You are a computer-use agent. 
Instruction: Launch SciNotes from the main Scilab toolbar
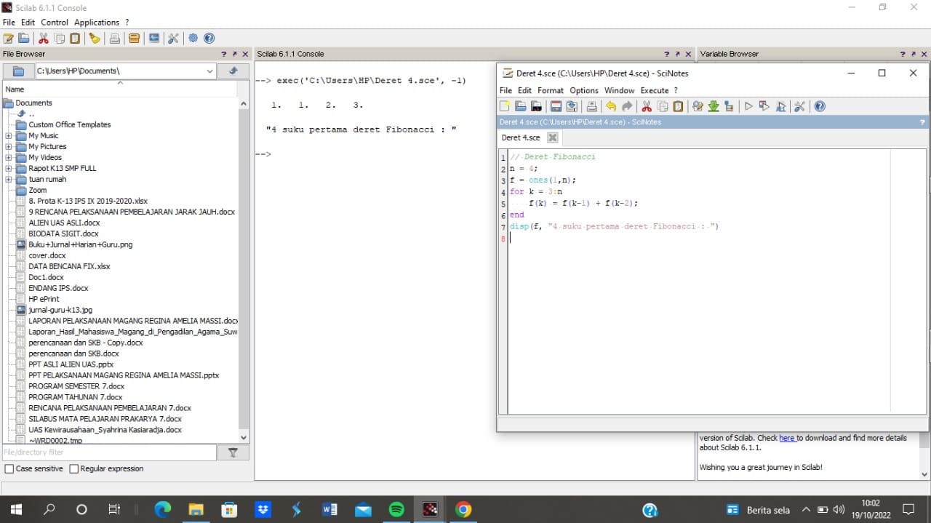[9, 39]
